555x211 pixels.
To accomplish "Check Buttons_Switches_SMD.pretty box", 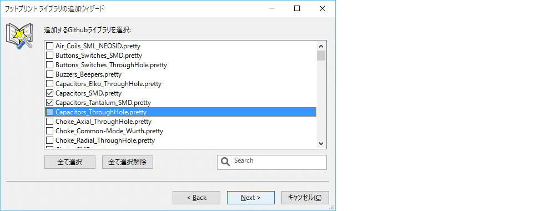I will click(50, 56).
